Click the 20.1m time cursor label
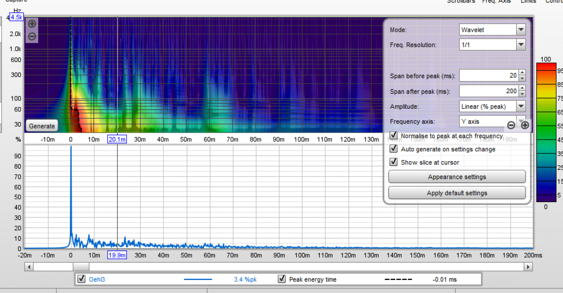 click(117, 139)
